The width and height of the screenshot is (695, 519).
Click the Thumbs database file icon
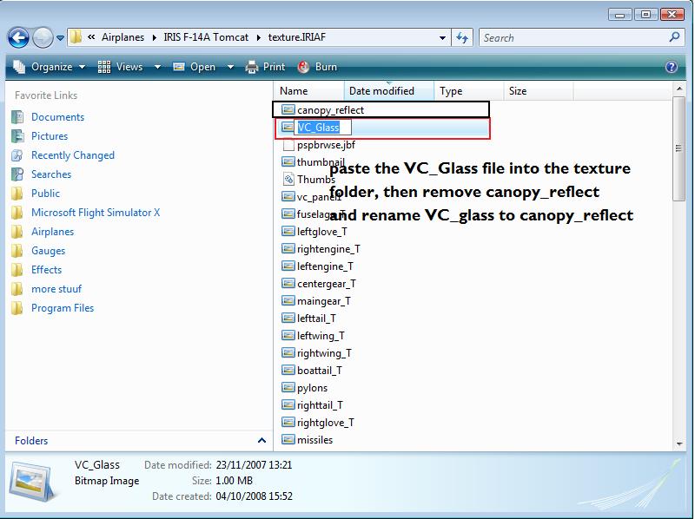point(288,180)
